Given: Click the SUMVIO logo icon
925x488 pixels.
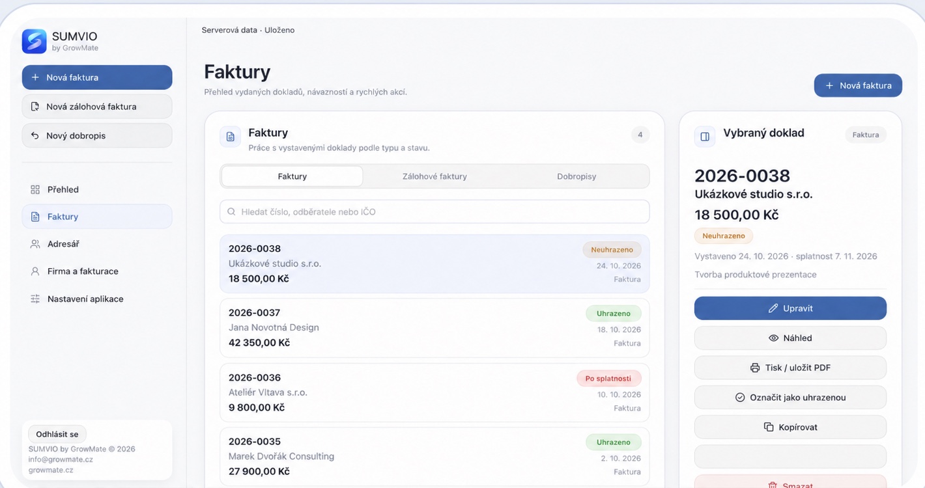Looking at the screenshot, I should (x=34, y=41).
